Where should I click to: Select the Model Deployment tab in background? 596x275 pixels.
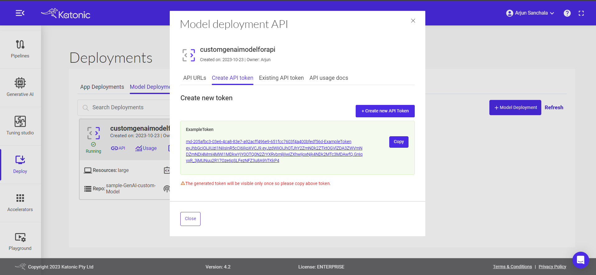point(150,87)
